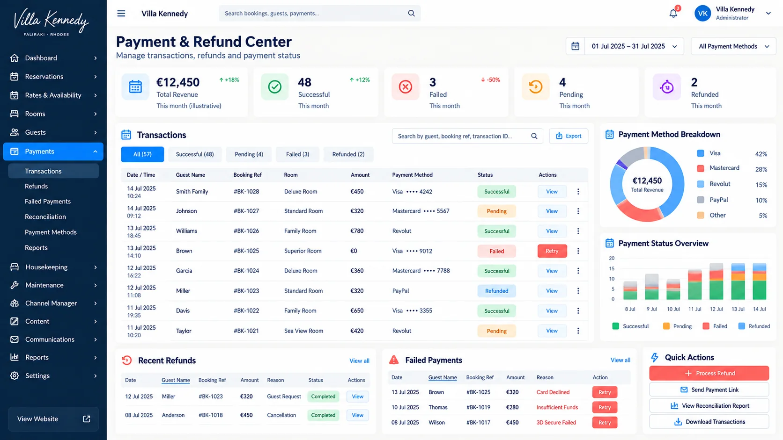Click the Export button
This screenshot has width=783, height=440.
point(569,136)
